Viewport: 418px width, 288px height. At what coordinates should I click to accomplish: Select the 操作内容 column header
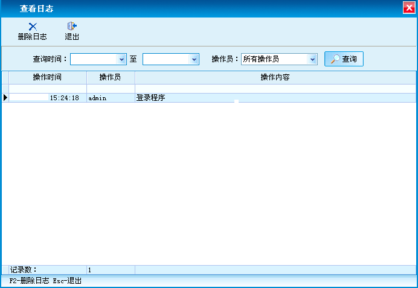pyautogui.click(x=275, y=77)
